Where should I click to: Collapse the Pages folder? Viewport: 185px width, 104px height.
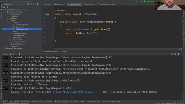click(7, 21)
